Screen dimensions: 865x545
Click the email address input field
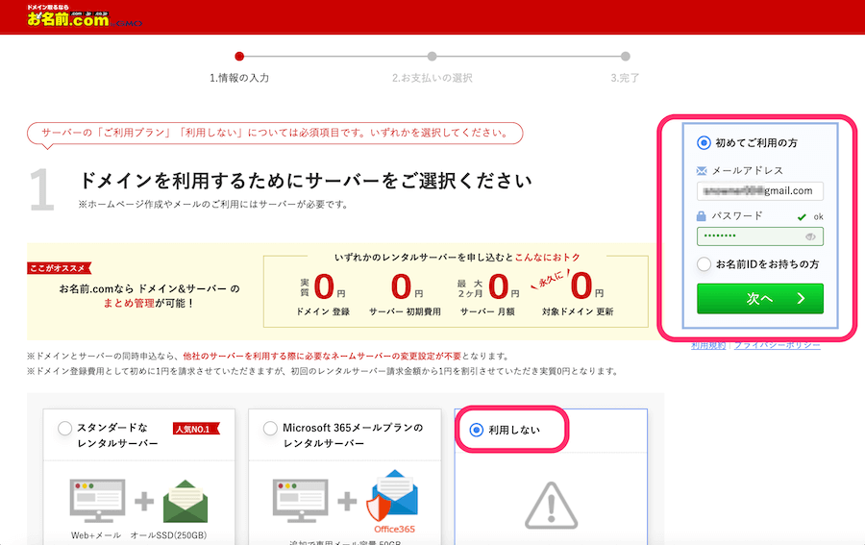point(759,191)
